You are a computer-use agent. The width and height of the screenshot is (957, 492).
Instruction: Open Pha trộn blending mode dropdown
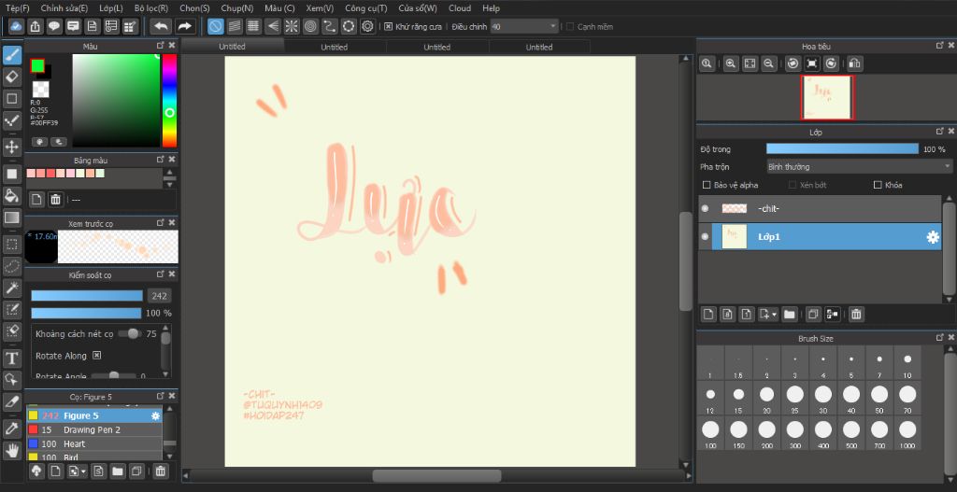(859, 166)
